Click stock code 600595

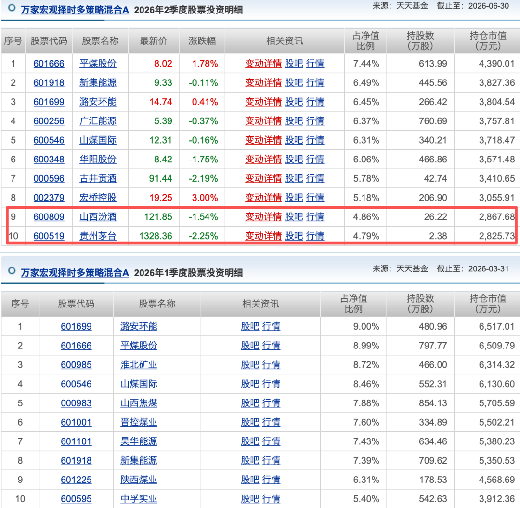pos(76,499)
